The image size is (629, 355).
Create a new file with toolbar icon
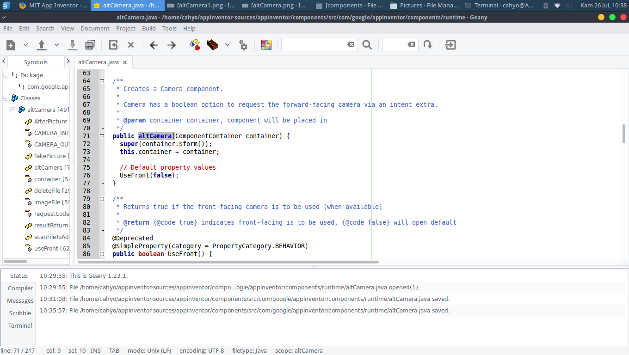(x=11, y=45)
